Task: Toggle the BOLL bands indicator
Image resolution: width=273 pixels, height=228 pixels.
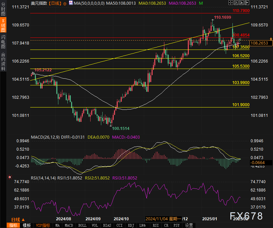Action: click(82, 225)
